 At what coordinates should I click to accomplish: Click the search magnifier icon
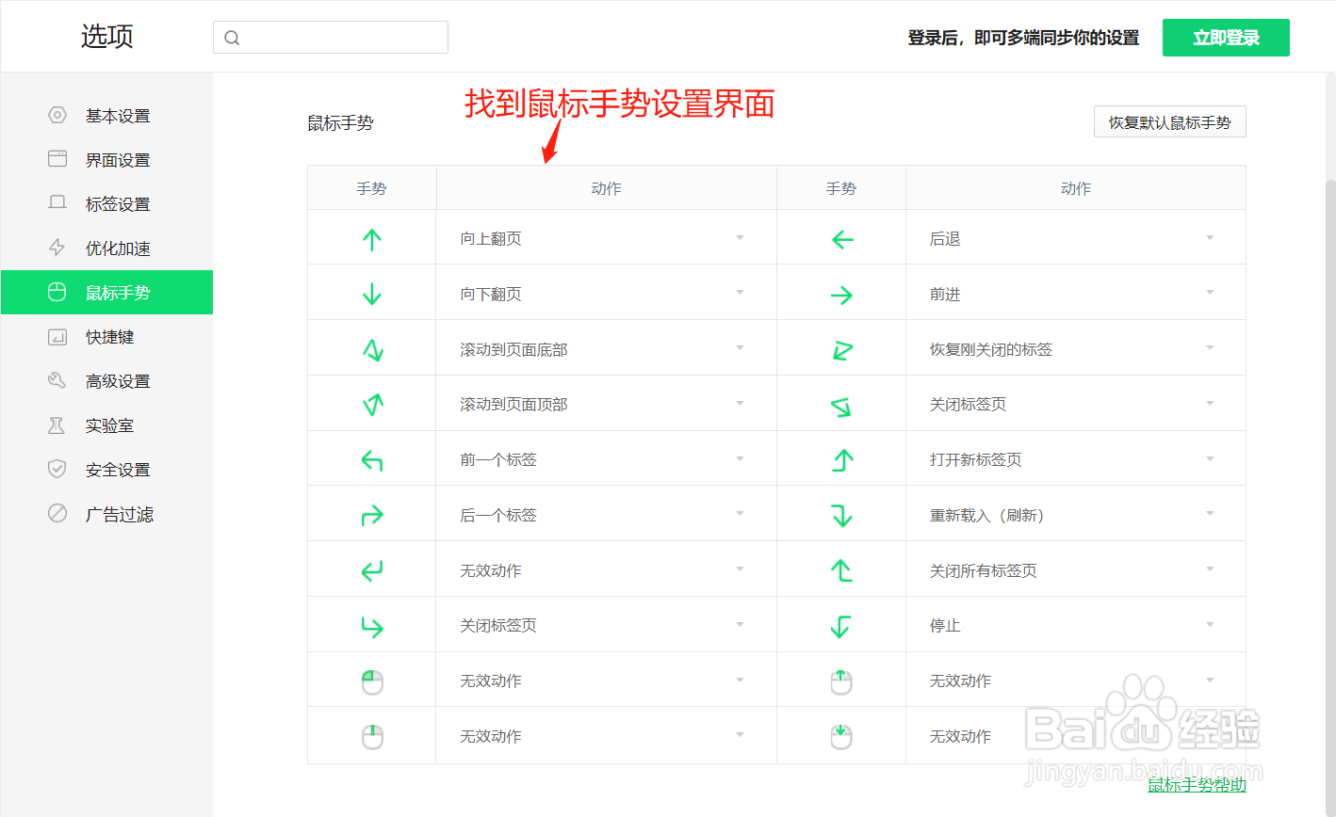click(x=232, y=38)
